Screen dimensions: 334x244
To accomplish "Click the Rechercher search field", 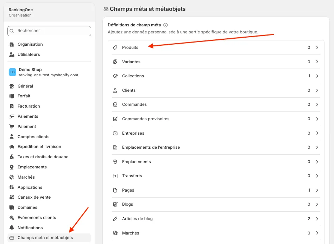I will click(49, 31).
